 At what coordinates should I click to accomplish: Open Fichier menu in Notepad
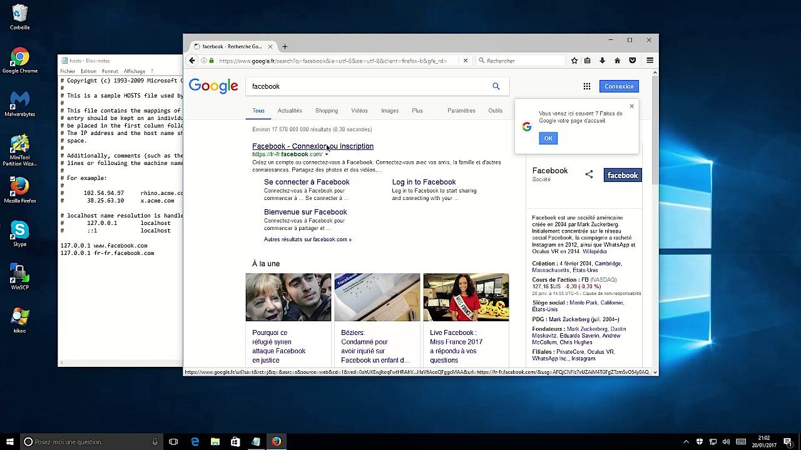click(x=68, y=71)
